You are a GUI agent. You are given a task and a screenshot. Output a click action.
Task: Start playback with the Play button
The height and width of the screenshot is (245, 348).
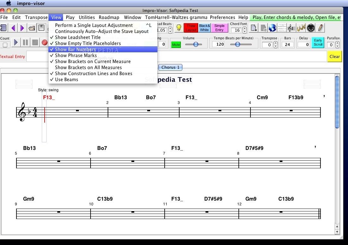pos(16,42)
